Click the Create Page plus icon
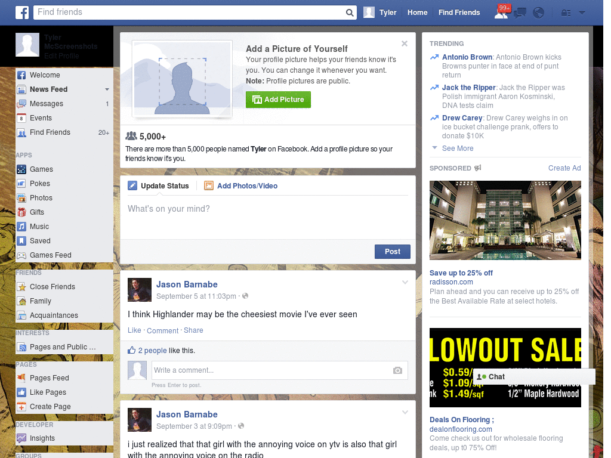Screen dimensions: 611x458 pos(21,407)
